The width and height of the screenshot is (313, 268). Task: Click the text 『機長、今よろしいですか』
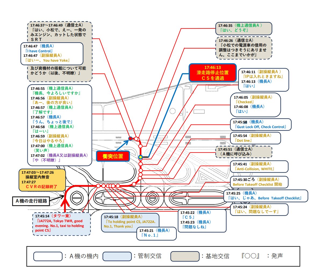click(56, 93)
